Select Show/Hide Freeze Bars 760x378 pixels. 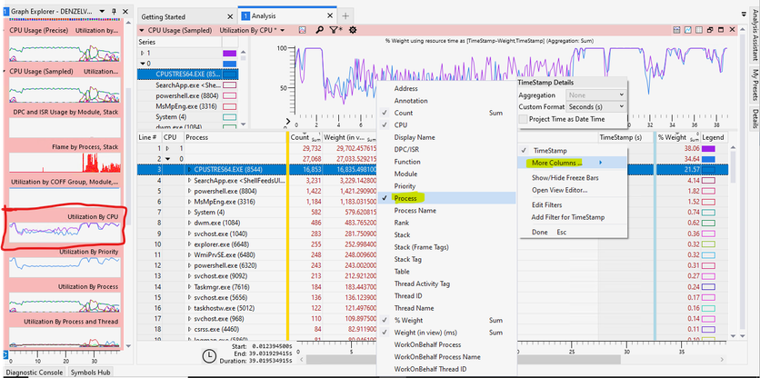pos(565,178)
